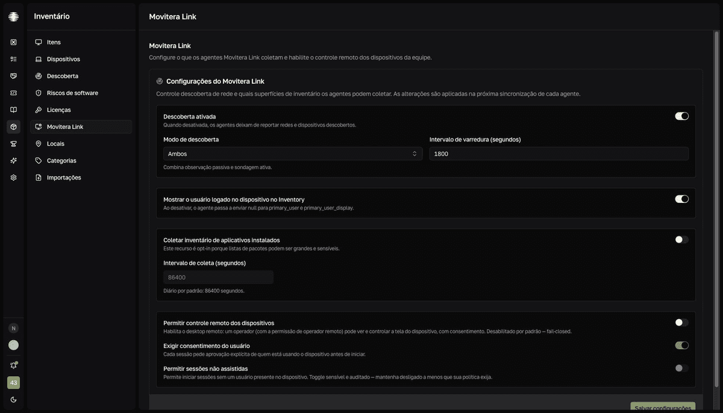
Task: Toggle Exigir consentimento do usuário switch
Action: click(681, 346)
